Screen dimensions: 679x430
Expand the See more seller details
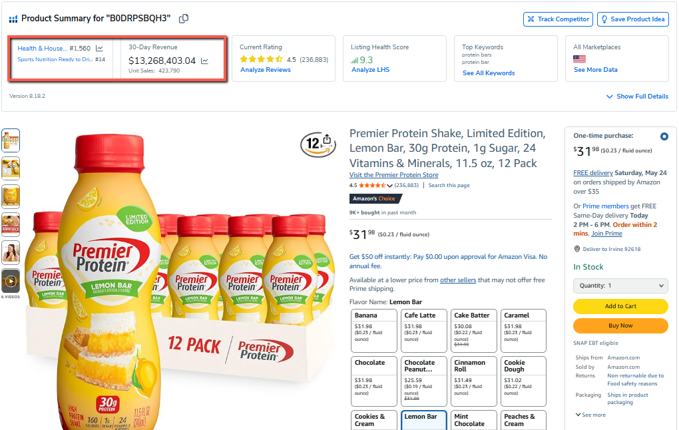[590, 415]
